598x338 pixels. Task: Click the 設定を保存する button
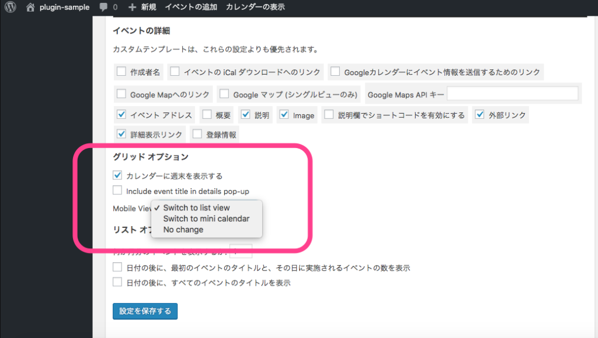145,311
